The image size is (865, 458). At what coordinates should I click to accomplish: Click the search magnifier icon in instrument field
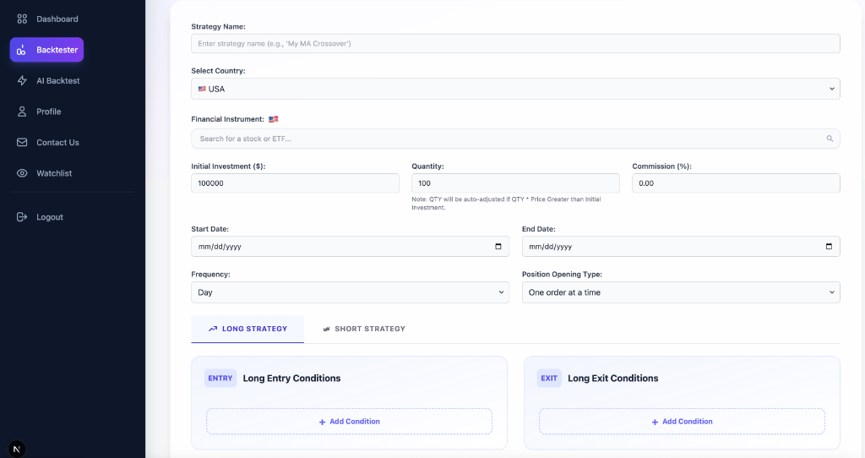830,139
